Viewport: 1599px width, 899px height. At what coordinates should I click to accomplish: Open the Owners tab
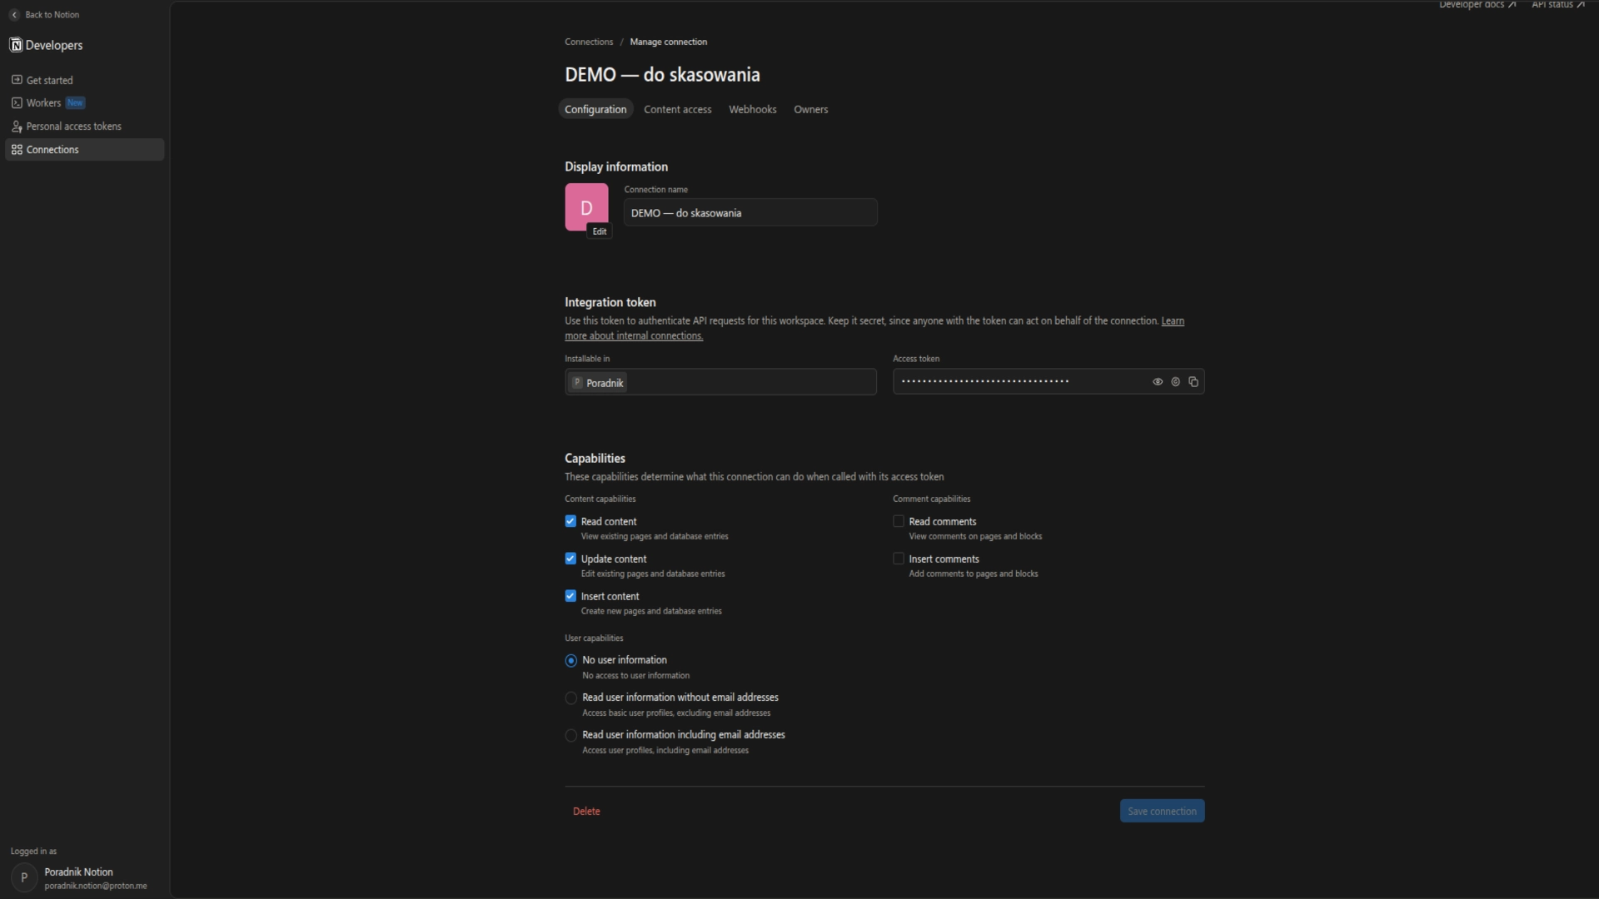[x=811, y=109]
